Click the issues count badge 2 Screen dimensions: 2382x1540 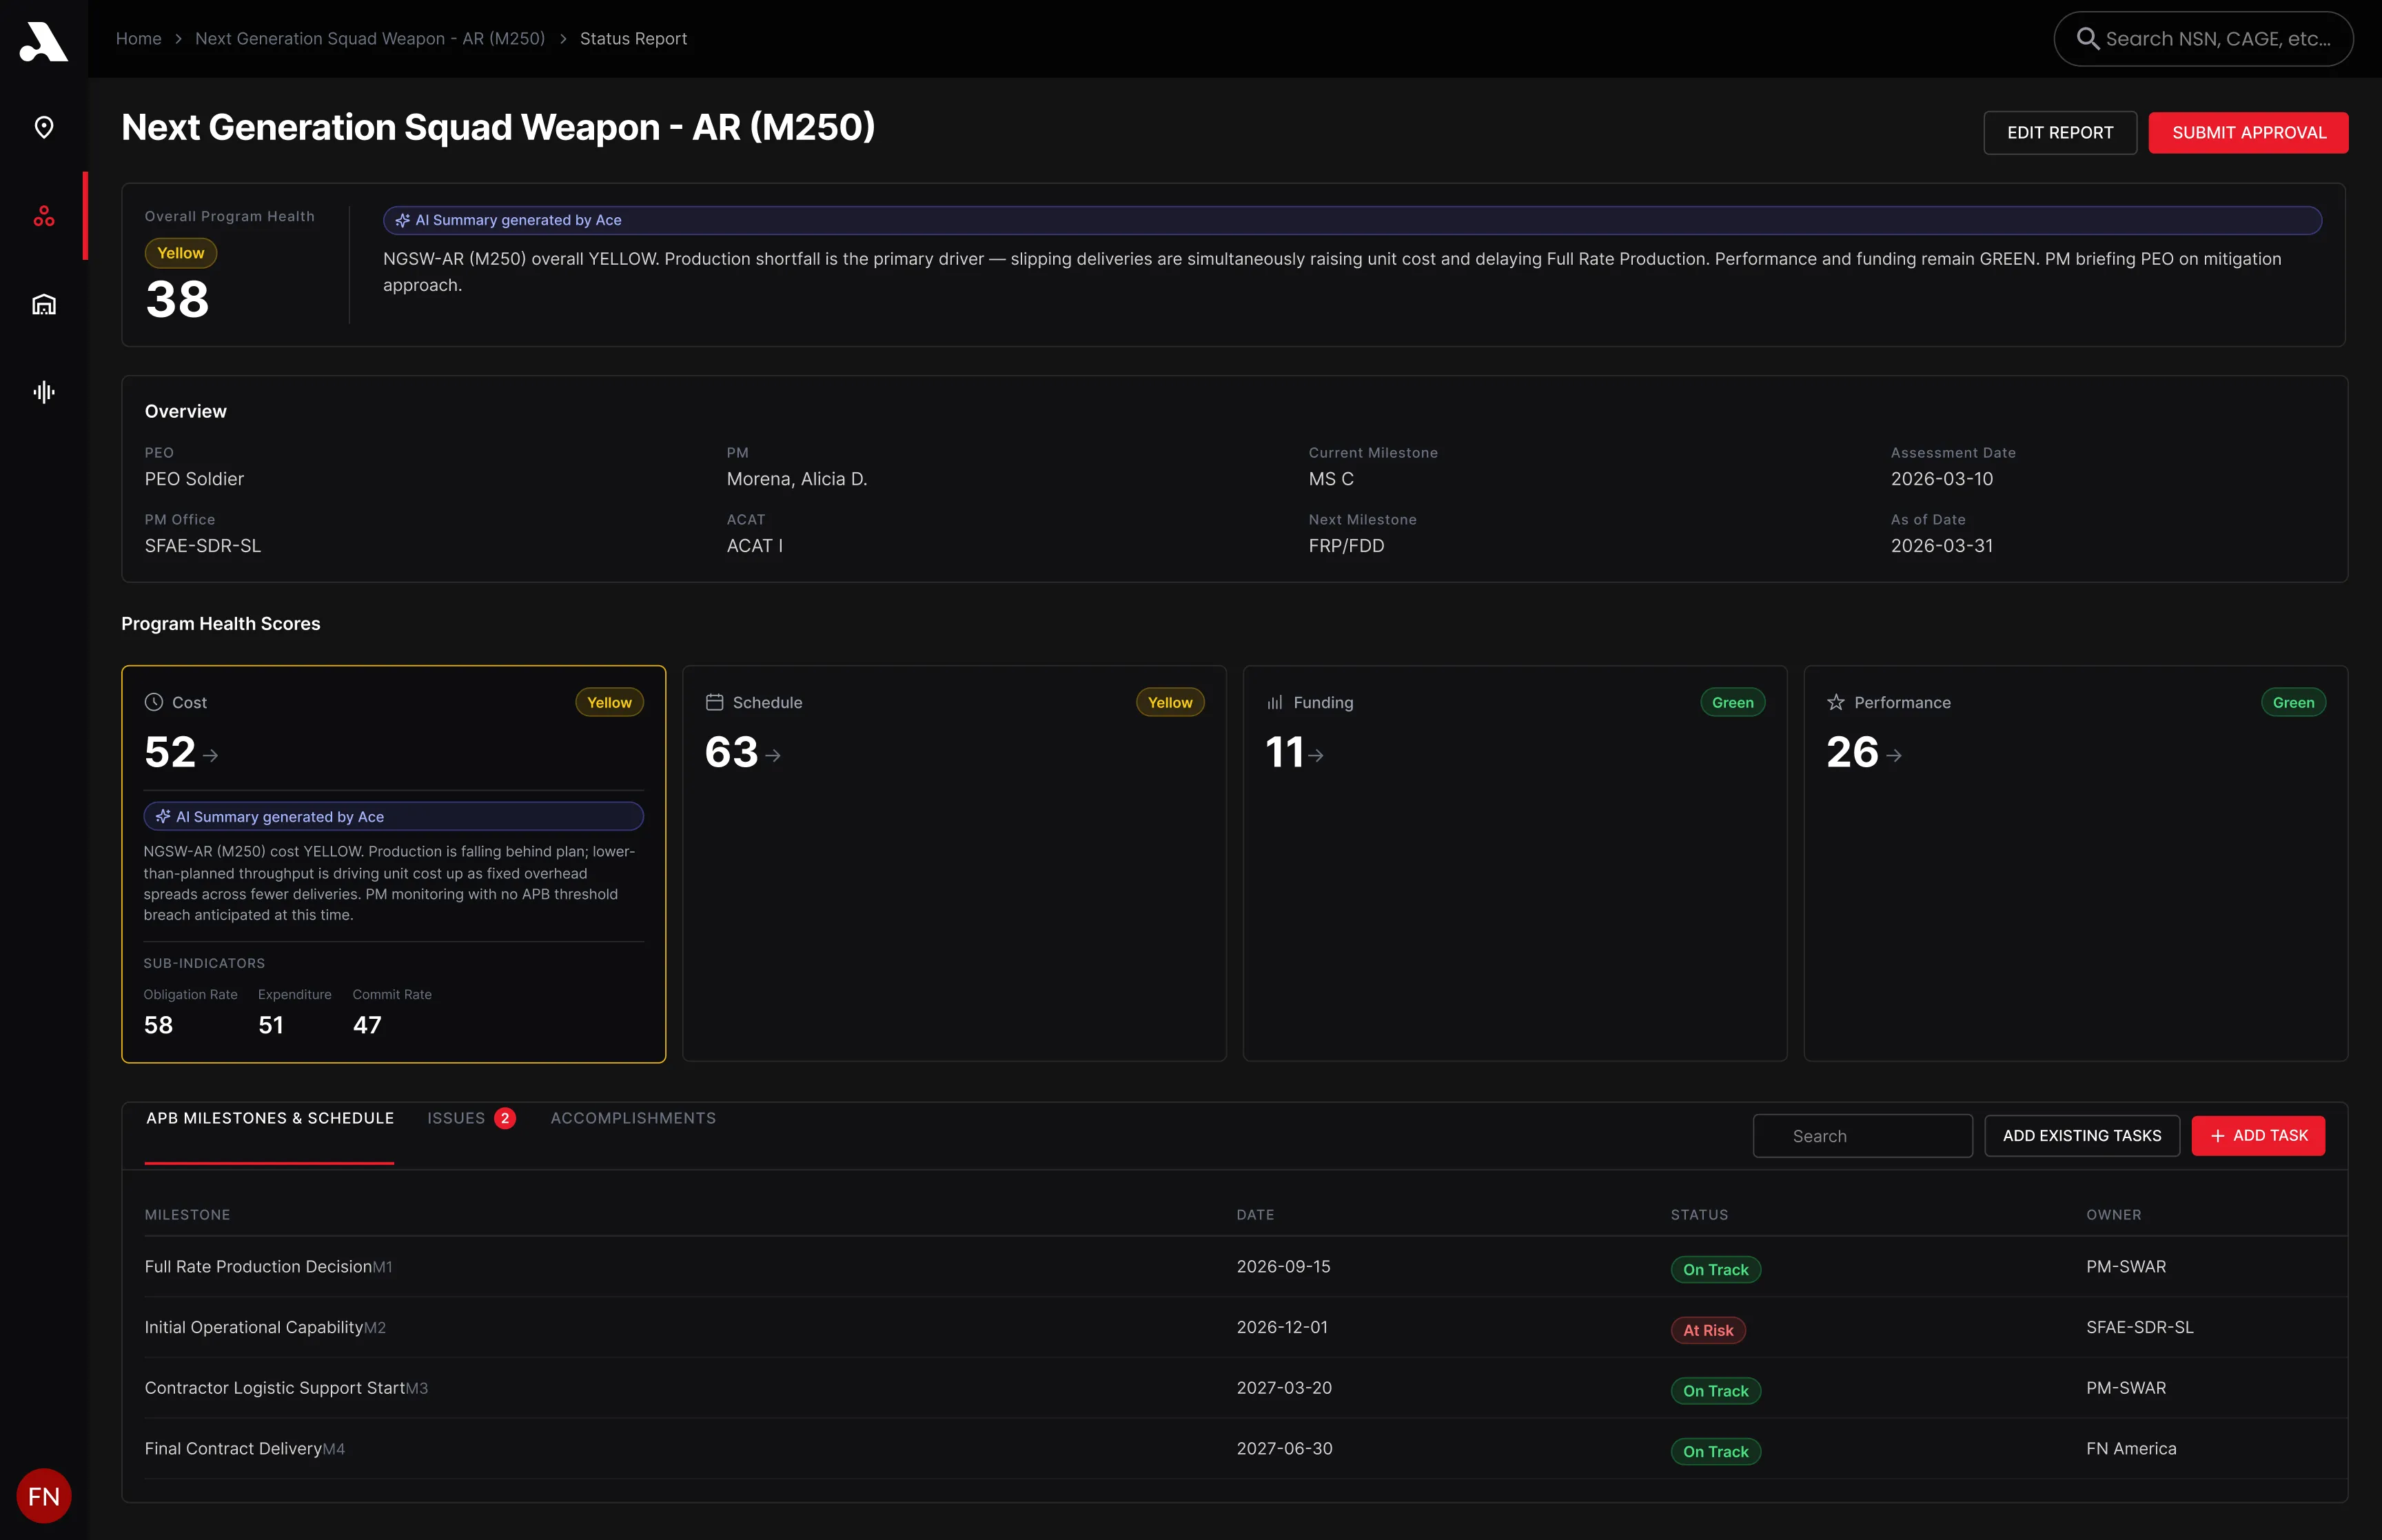505,1118
